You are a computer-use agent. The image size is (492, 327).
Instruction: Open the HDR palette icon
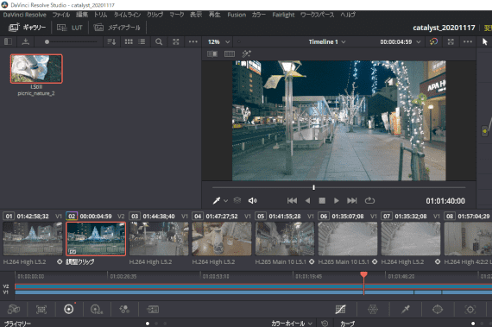[x=97, y=310]
